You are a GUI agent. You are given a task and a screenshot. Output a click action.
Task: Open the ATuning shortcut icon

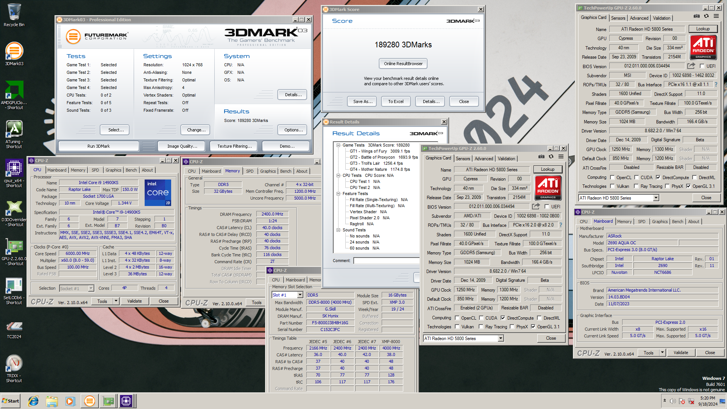(14, 134)
